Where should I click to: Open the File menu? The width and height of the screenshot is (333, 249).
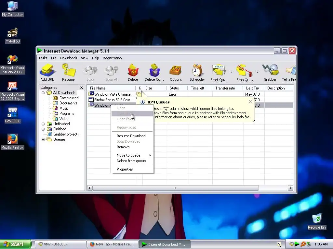point(54,58)
